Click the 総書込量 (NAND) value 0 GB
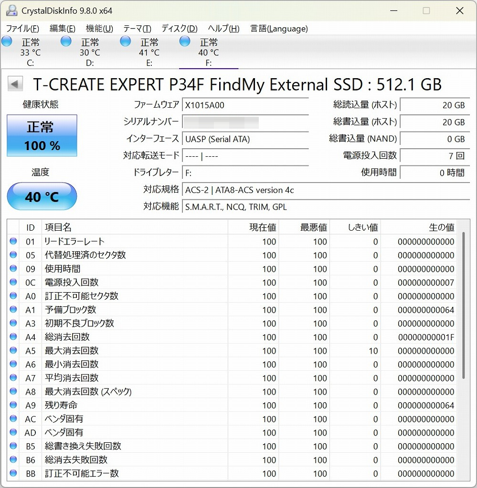Screen dimensions: 477x488 [x=435, y=139]
